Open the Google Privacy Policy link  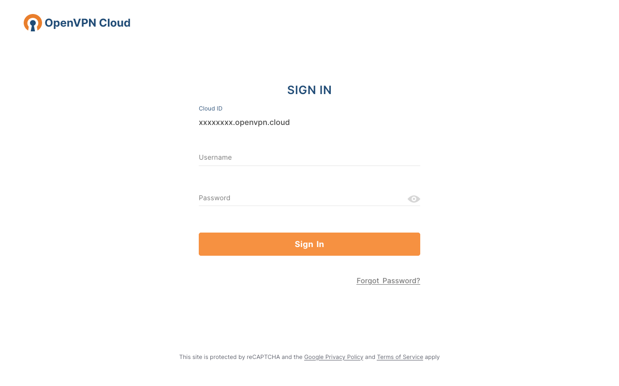(333, 357)
